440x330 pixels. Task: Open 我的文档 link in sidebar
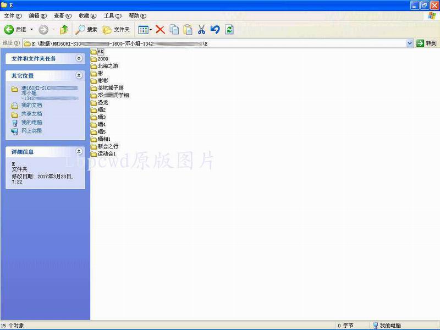click(x=32, y=105)
